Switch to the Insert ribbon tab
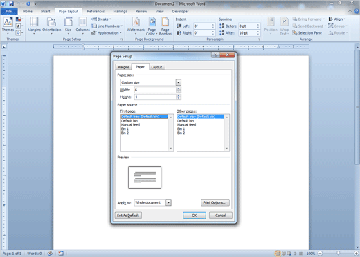 [x=45, y=11]
